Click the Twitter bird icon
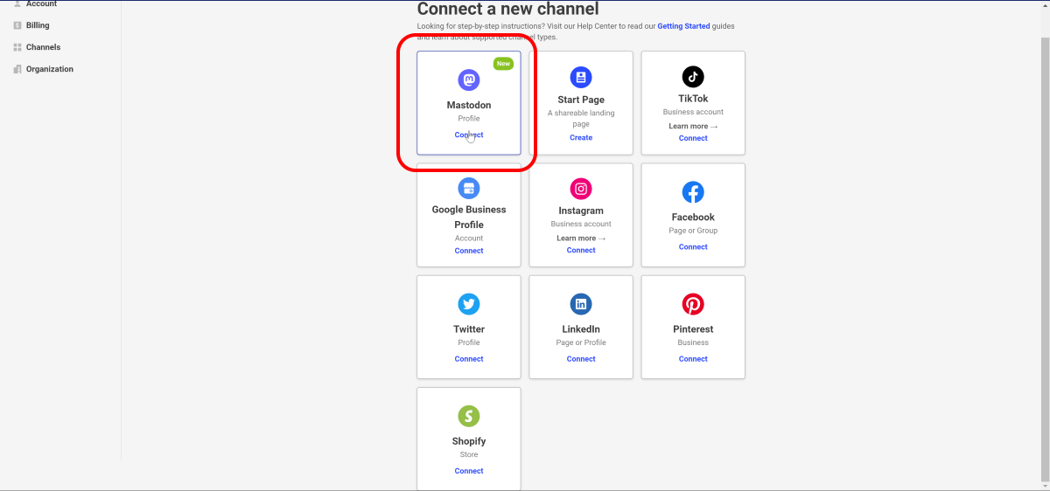Image resolution: width=1050 pixels, height=491 pixels. coord(469,304)
